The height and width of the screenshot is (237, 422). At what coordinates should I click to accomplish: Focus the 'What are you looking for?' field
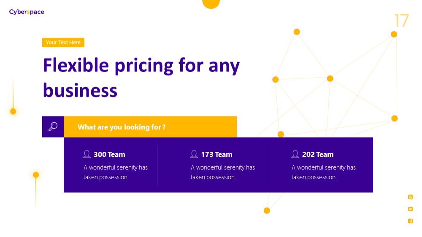150,127
